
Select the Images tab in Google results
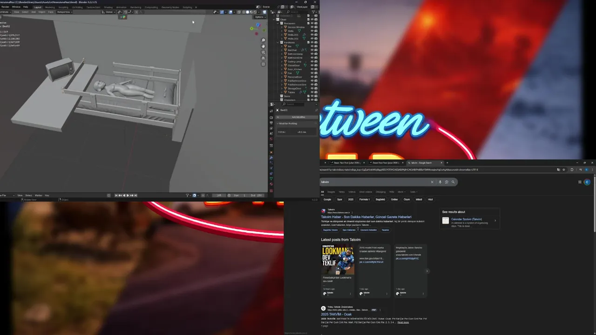point(331,192)
